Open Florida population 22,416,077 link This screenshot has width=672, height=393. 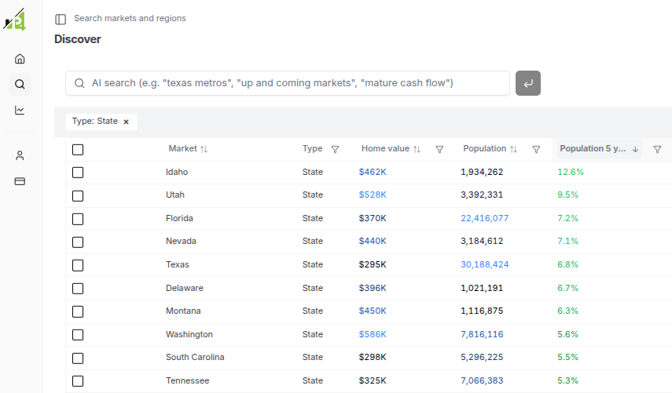pos(484,218)
